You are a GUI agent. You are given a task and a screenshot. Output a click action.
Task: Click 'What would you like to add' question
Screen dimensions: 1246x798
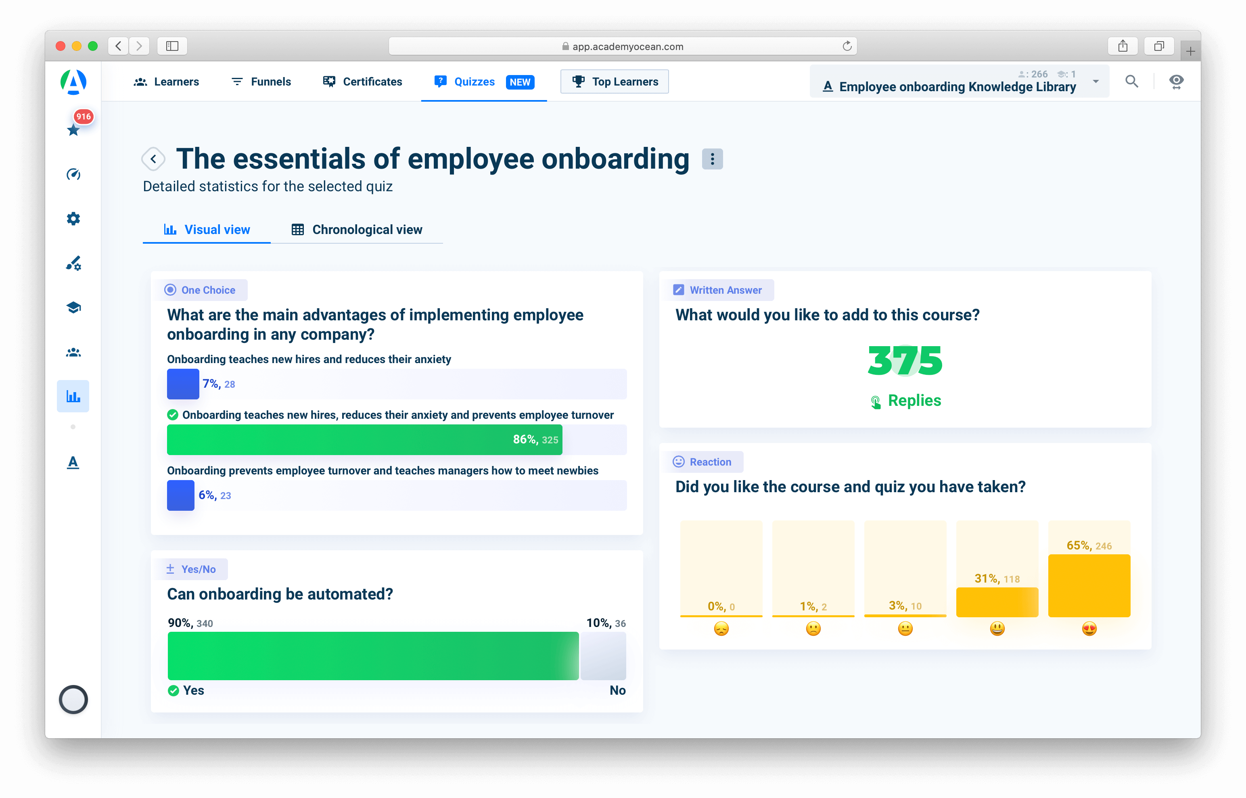tap(827, 315)
